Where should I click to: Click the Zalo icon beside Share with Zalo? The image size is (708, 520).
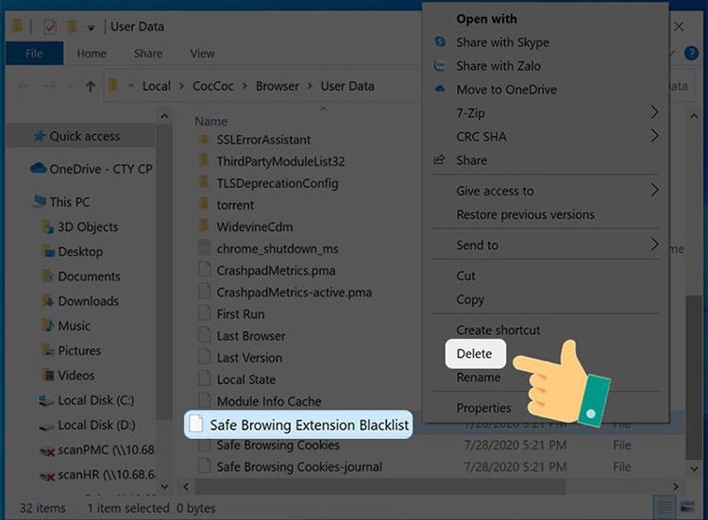[439, 66]
